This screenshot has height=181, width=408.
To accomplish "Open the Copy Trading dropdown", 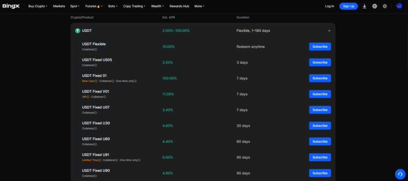I will pyautogui.click(x=134, y=6).
